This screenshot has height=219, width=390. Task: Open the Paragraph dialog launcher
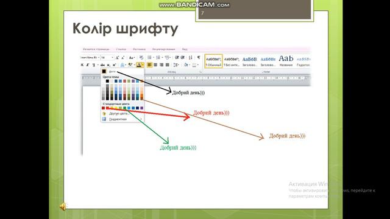[x=200, y=72]
